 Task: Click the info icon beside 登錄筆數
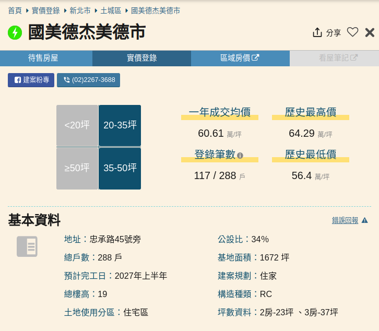pyautogui.click(x=240, y=156)
